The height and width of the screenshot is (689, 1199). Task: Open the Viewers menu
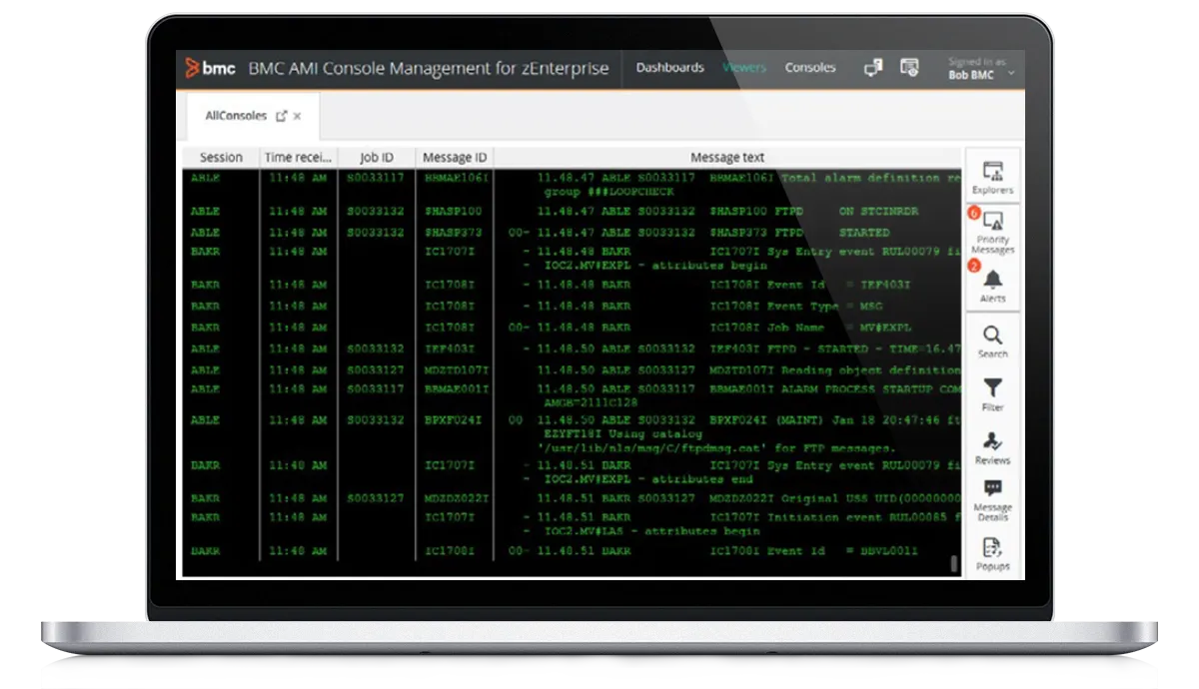744,68
